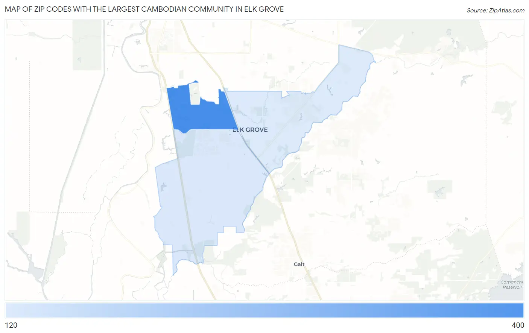Click the Source: ZipAtlas.com credit
Image resolution: width=529 pixels, height=333 pixels.
(x=496, y=10)
